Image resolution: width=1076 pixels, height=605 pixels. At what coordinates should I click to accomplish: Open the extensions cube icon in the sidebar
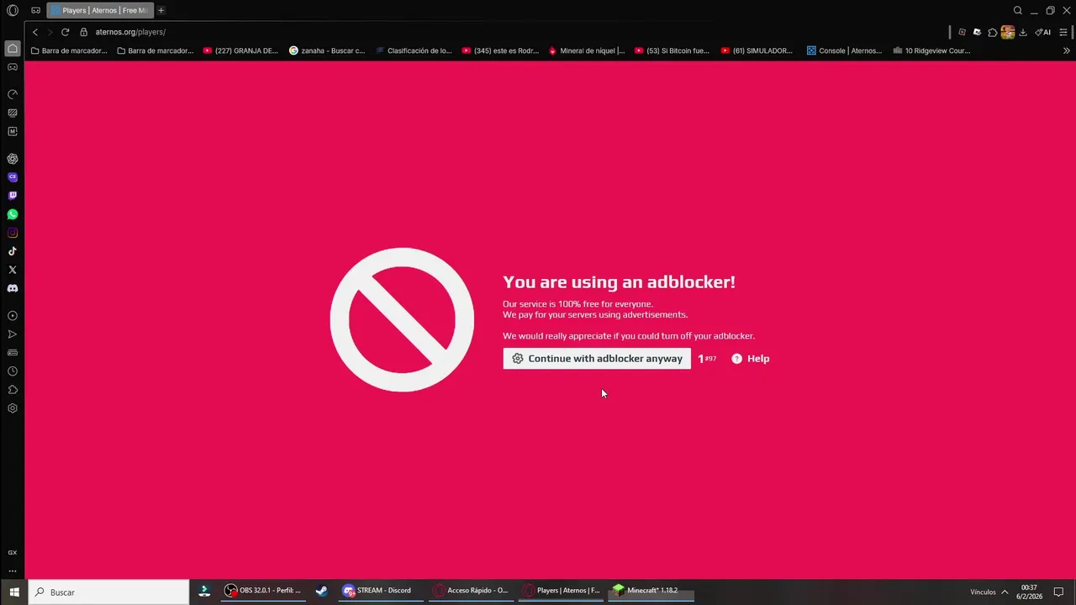13,390
